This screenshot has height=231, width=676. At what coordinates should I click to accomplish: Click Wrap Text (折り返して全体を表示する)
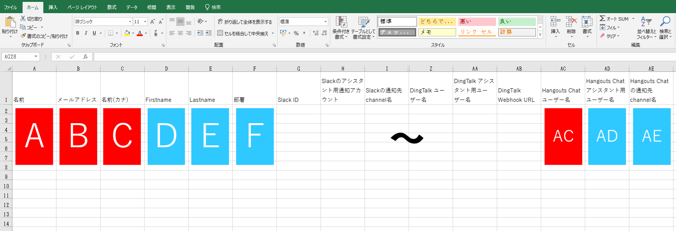pos(244,22)
